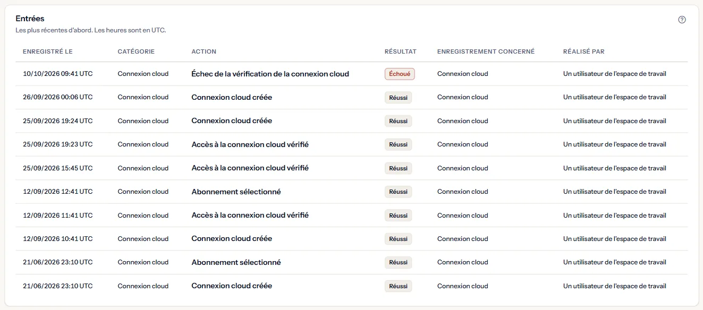Open the help icon next to Entrées
703x310 pixels.
682,20
